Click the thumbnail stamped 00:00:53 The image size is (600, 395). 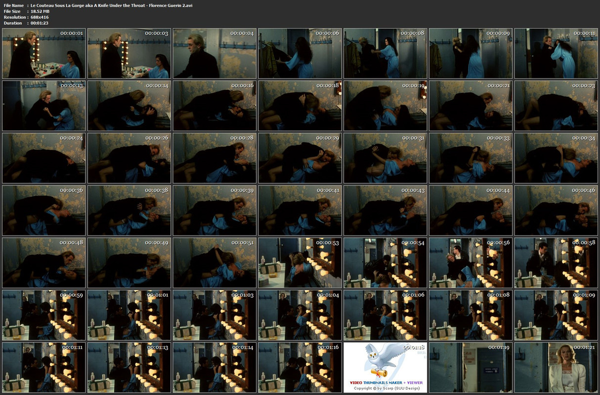(x=300, y=263)
